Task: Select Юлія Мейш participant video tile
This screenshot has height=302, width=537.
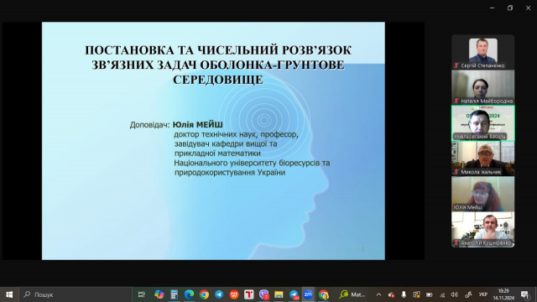Action: tap(483, 194)
